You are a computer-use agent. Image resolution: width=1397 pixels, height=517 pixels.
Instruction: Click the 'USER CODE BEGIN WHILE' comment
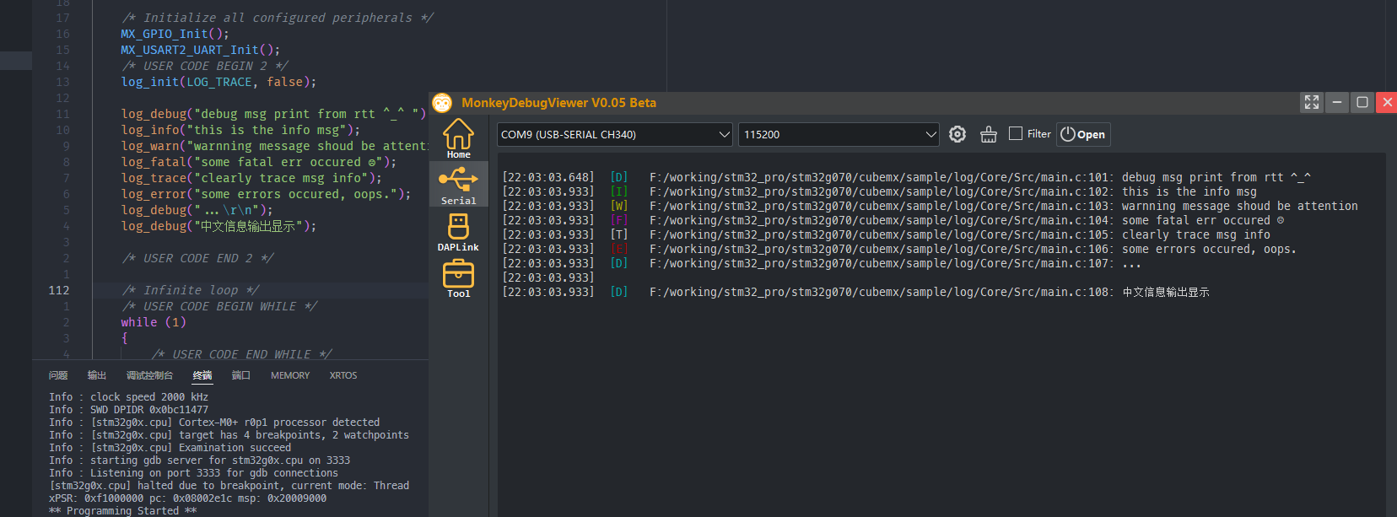tap(219, 306)
